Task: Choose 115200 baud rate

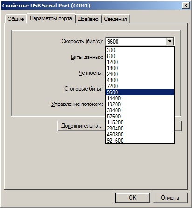Action: click(140, 123)
